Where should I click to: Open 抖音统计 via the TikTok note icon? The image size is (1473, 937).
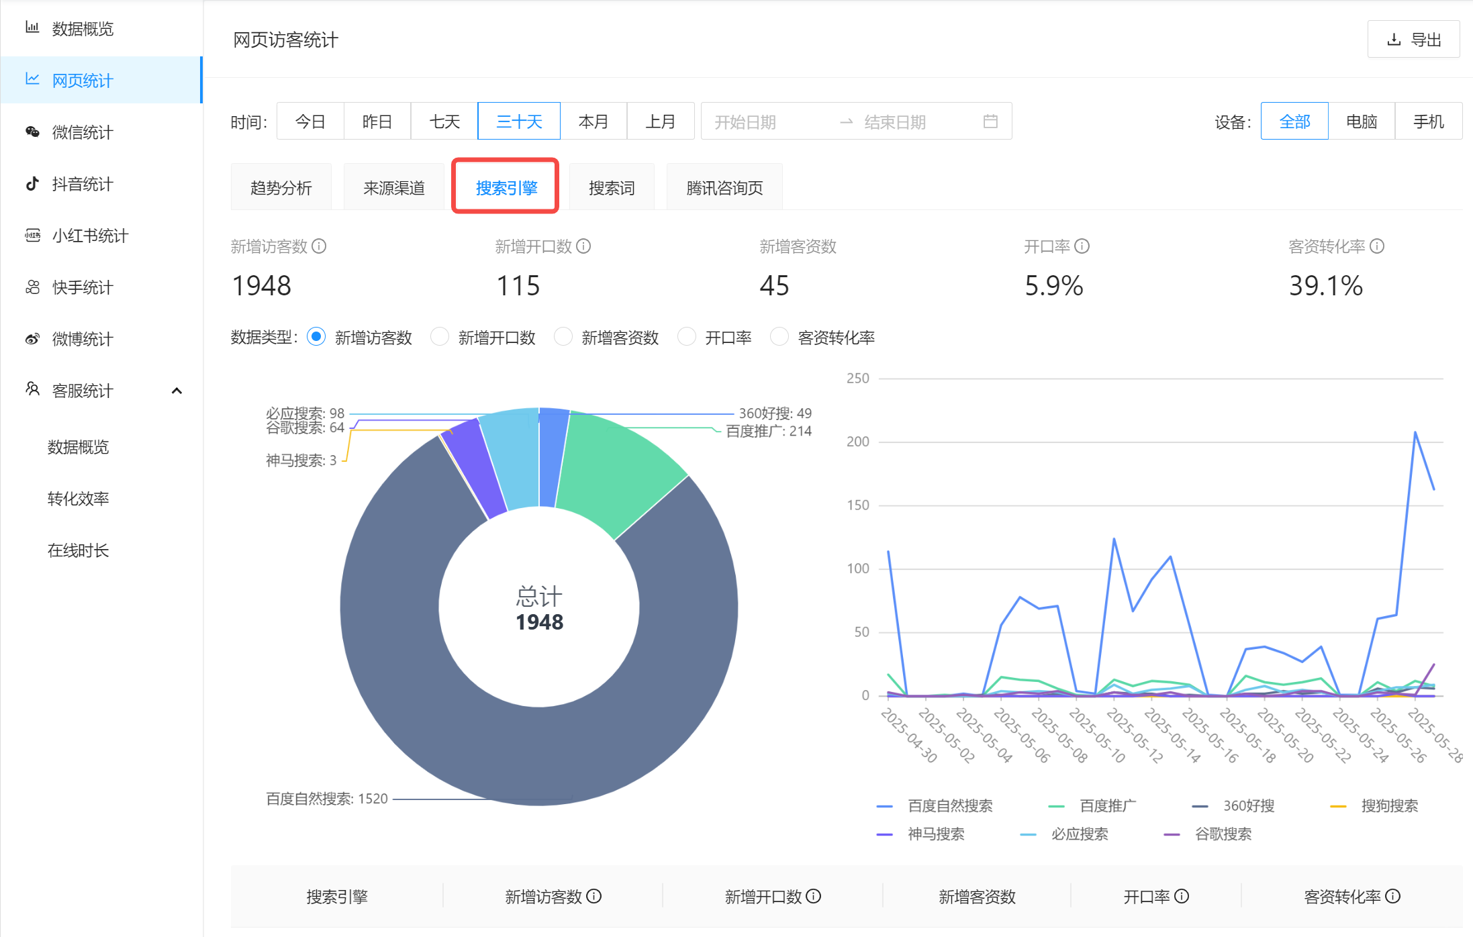tap(32, 183)
